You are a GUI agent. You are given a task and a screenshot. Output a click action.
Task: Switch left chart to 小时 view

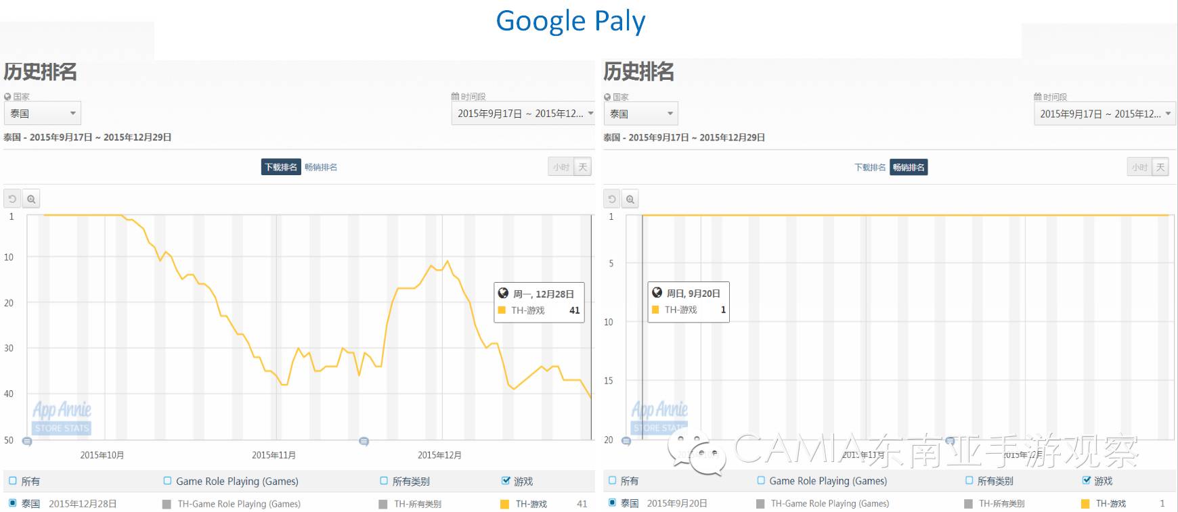(561, 167)
